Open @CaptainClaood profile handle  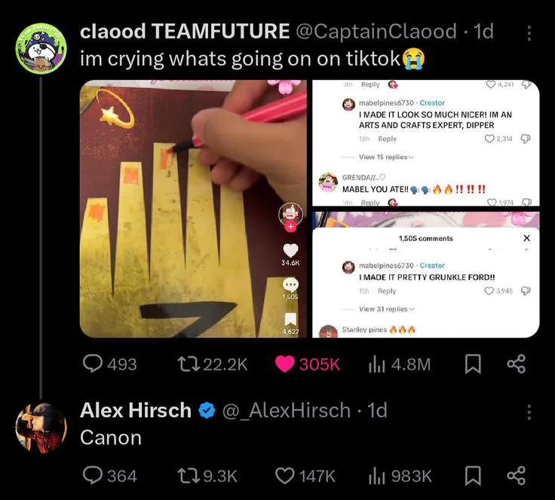tap(376, 32)
